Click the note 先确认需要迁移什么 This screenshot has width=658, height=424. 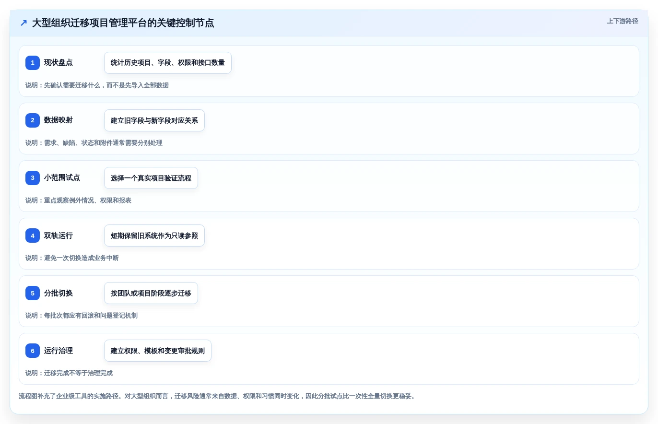[x=97, y=85]
